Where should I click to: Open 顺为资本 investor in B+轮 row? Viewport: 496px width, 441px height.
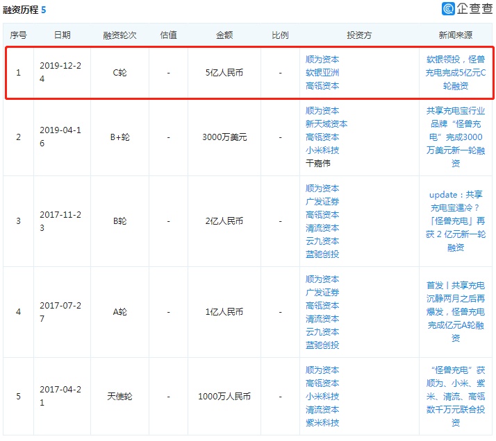322,111
